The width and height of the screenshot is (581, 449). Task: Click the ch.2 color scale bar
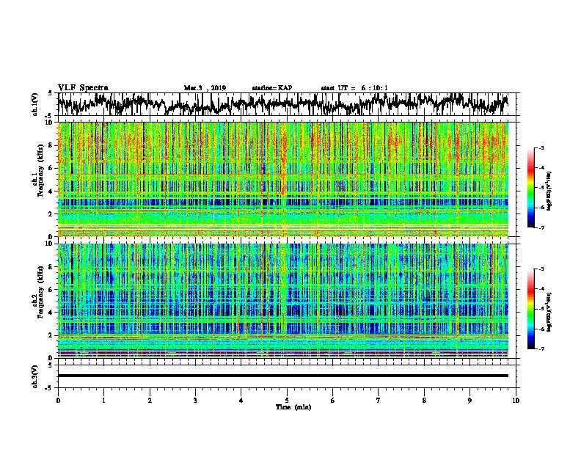531,309
